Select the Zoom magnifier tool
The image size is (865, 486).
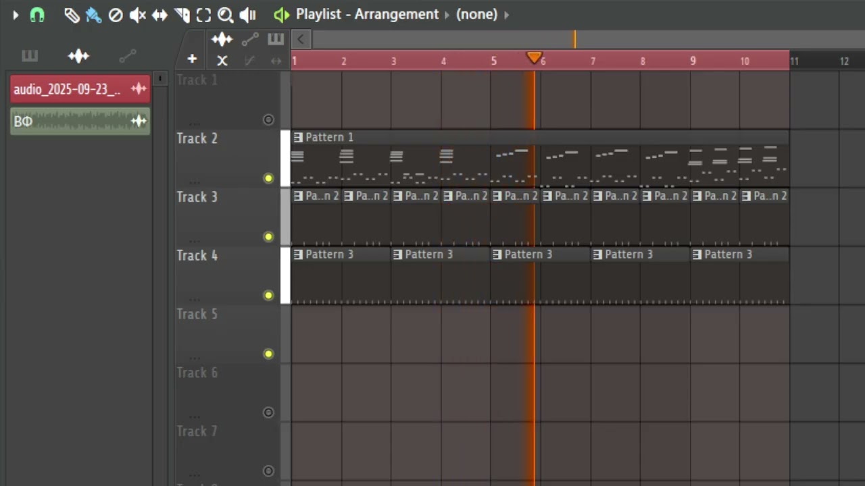click(x=226, y=15)
